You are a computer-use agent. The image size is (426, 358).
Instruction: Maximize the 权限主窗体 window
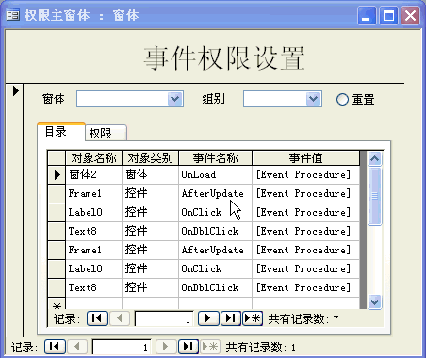click(x=388, y=15)
